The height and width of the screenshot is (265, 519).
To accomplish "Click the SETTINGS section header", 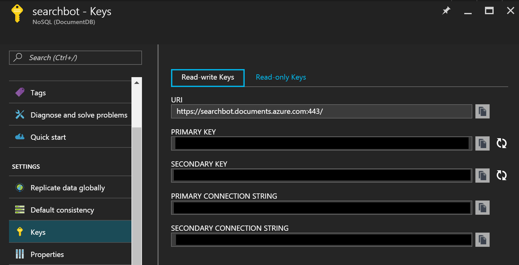I will [26, 167].
